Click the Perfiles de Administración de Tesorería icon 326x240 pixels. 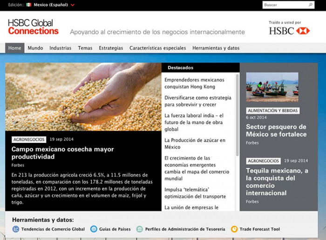point(140,229)
